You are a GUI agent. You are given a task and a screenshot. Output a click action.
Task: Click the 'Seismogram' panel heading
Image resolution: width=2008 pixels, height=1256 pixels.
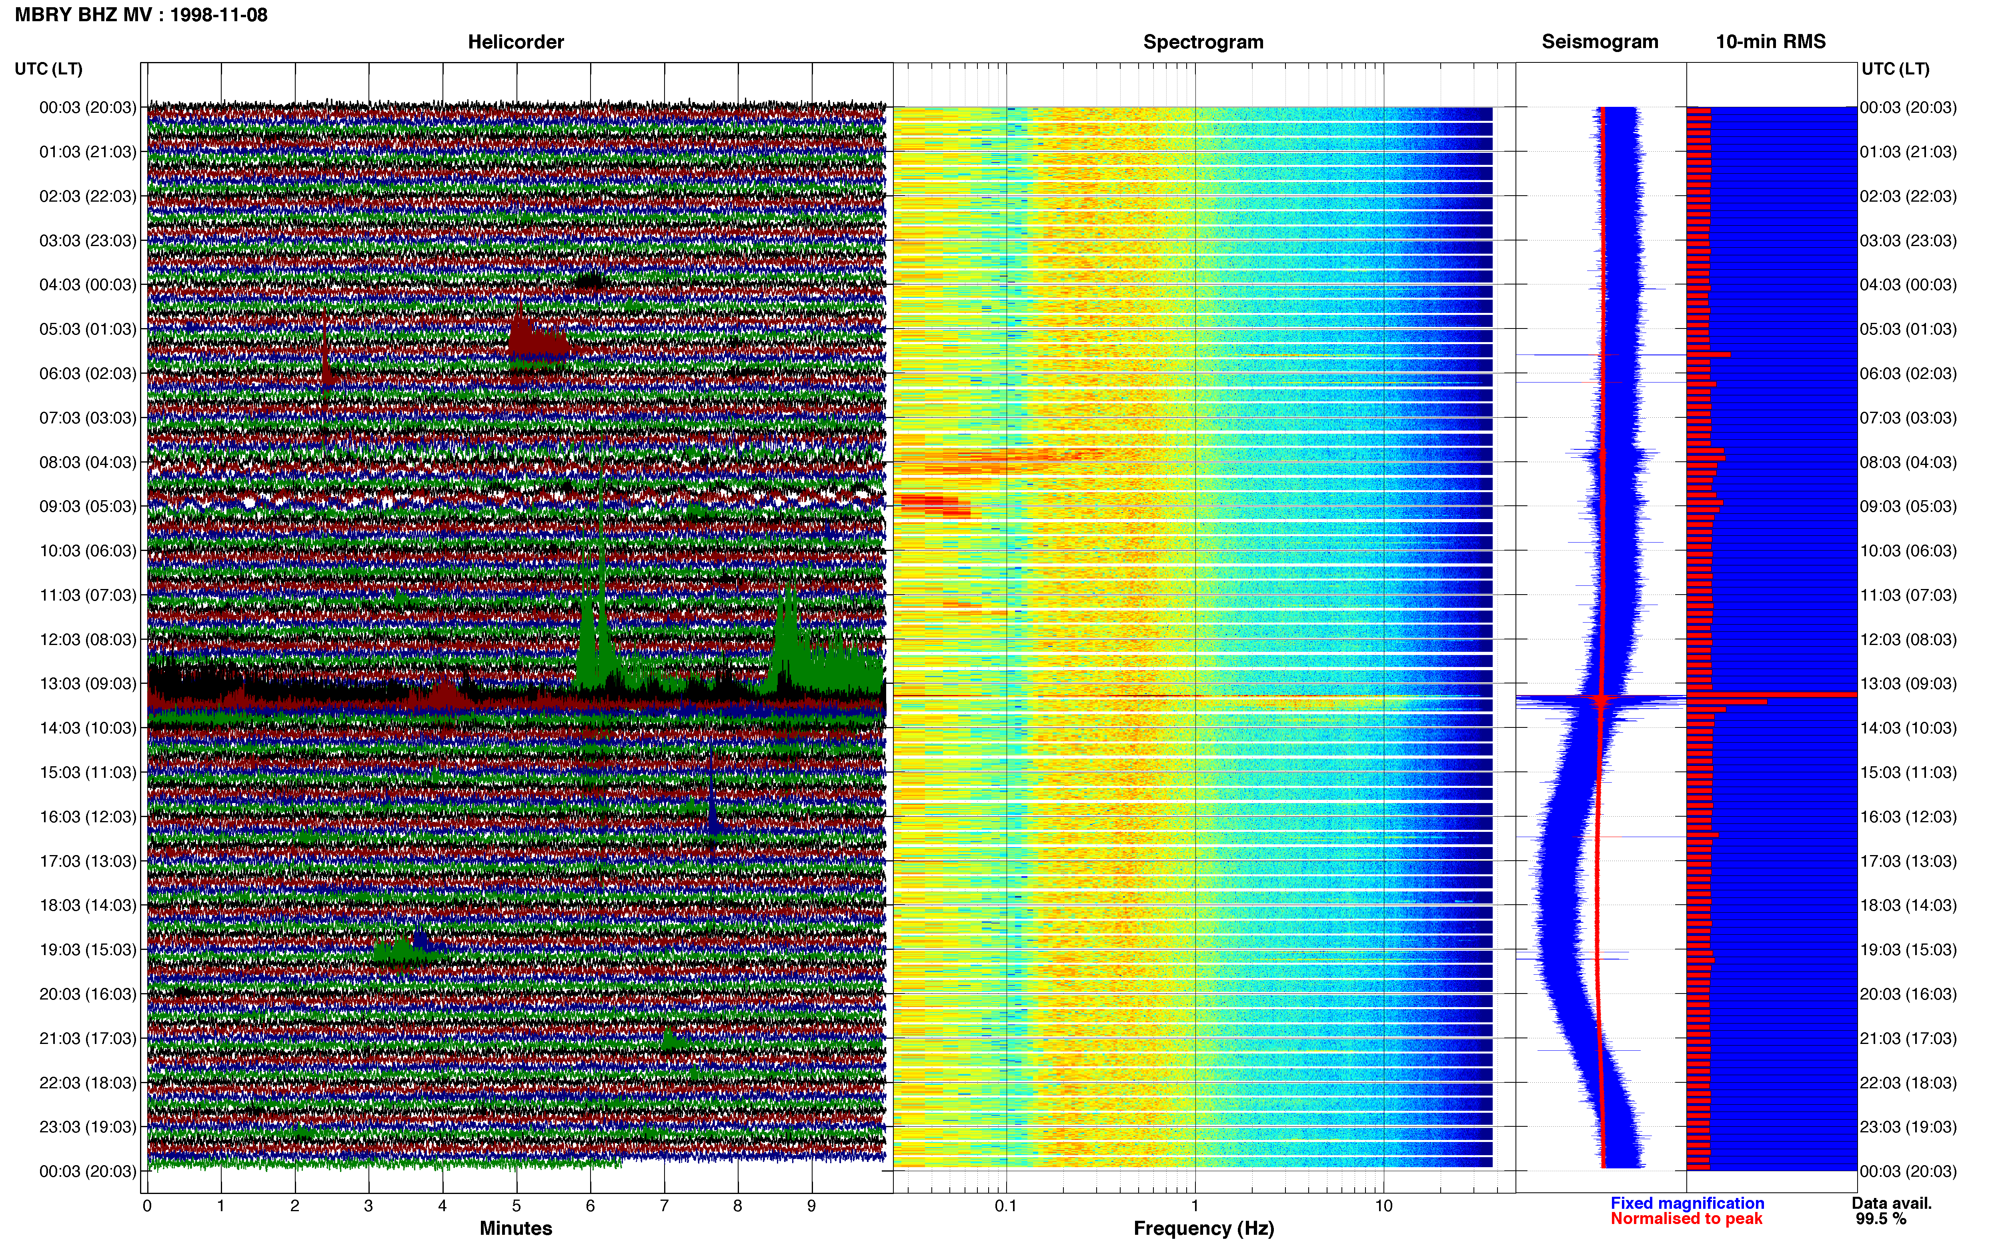pos(1600,42)
